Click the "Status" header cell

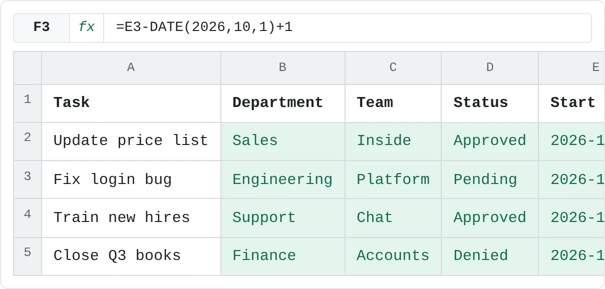click(x=490, y=103)
